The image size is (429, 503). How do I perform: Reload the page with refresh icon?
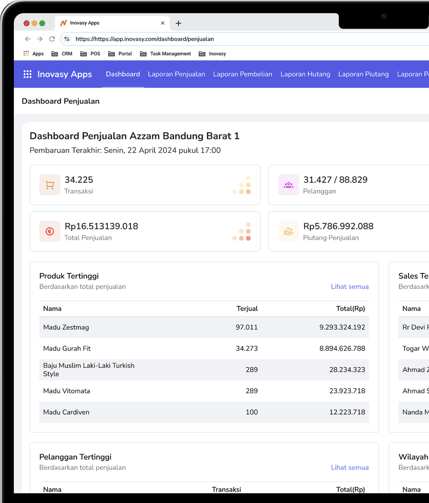tap(52, 39)
